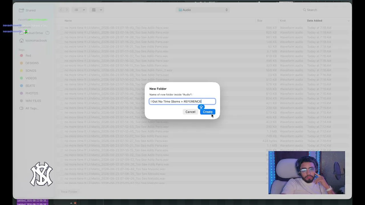
Task: Select file with timestamp 07-14-35 Too See Adlib Pans.wav
Action: 116,122
